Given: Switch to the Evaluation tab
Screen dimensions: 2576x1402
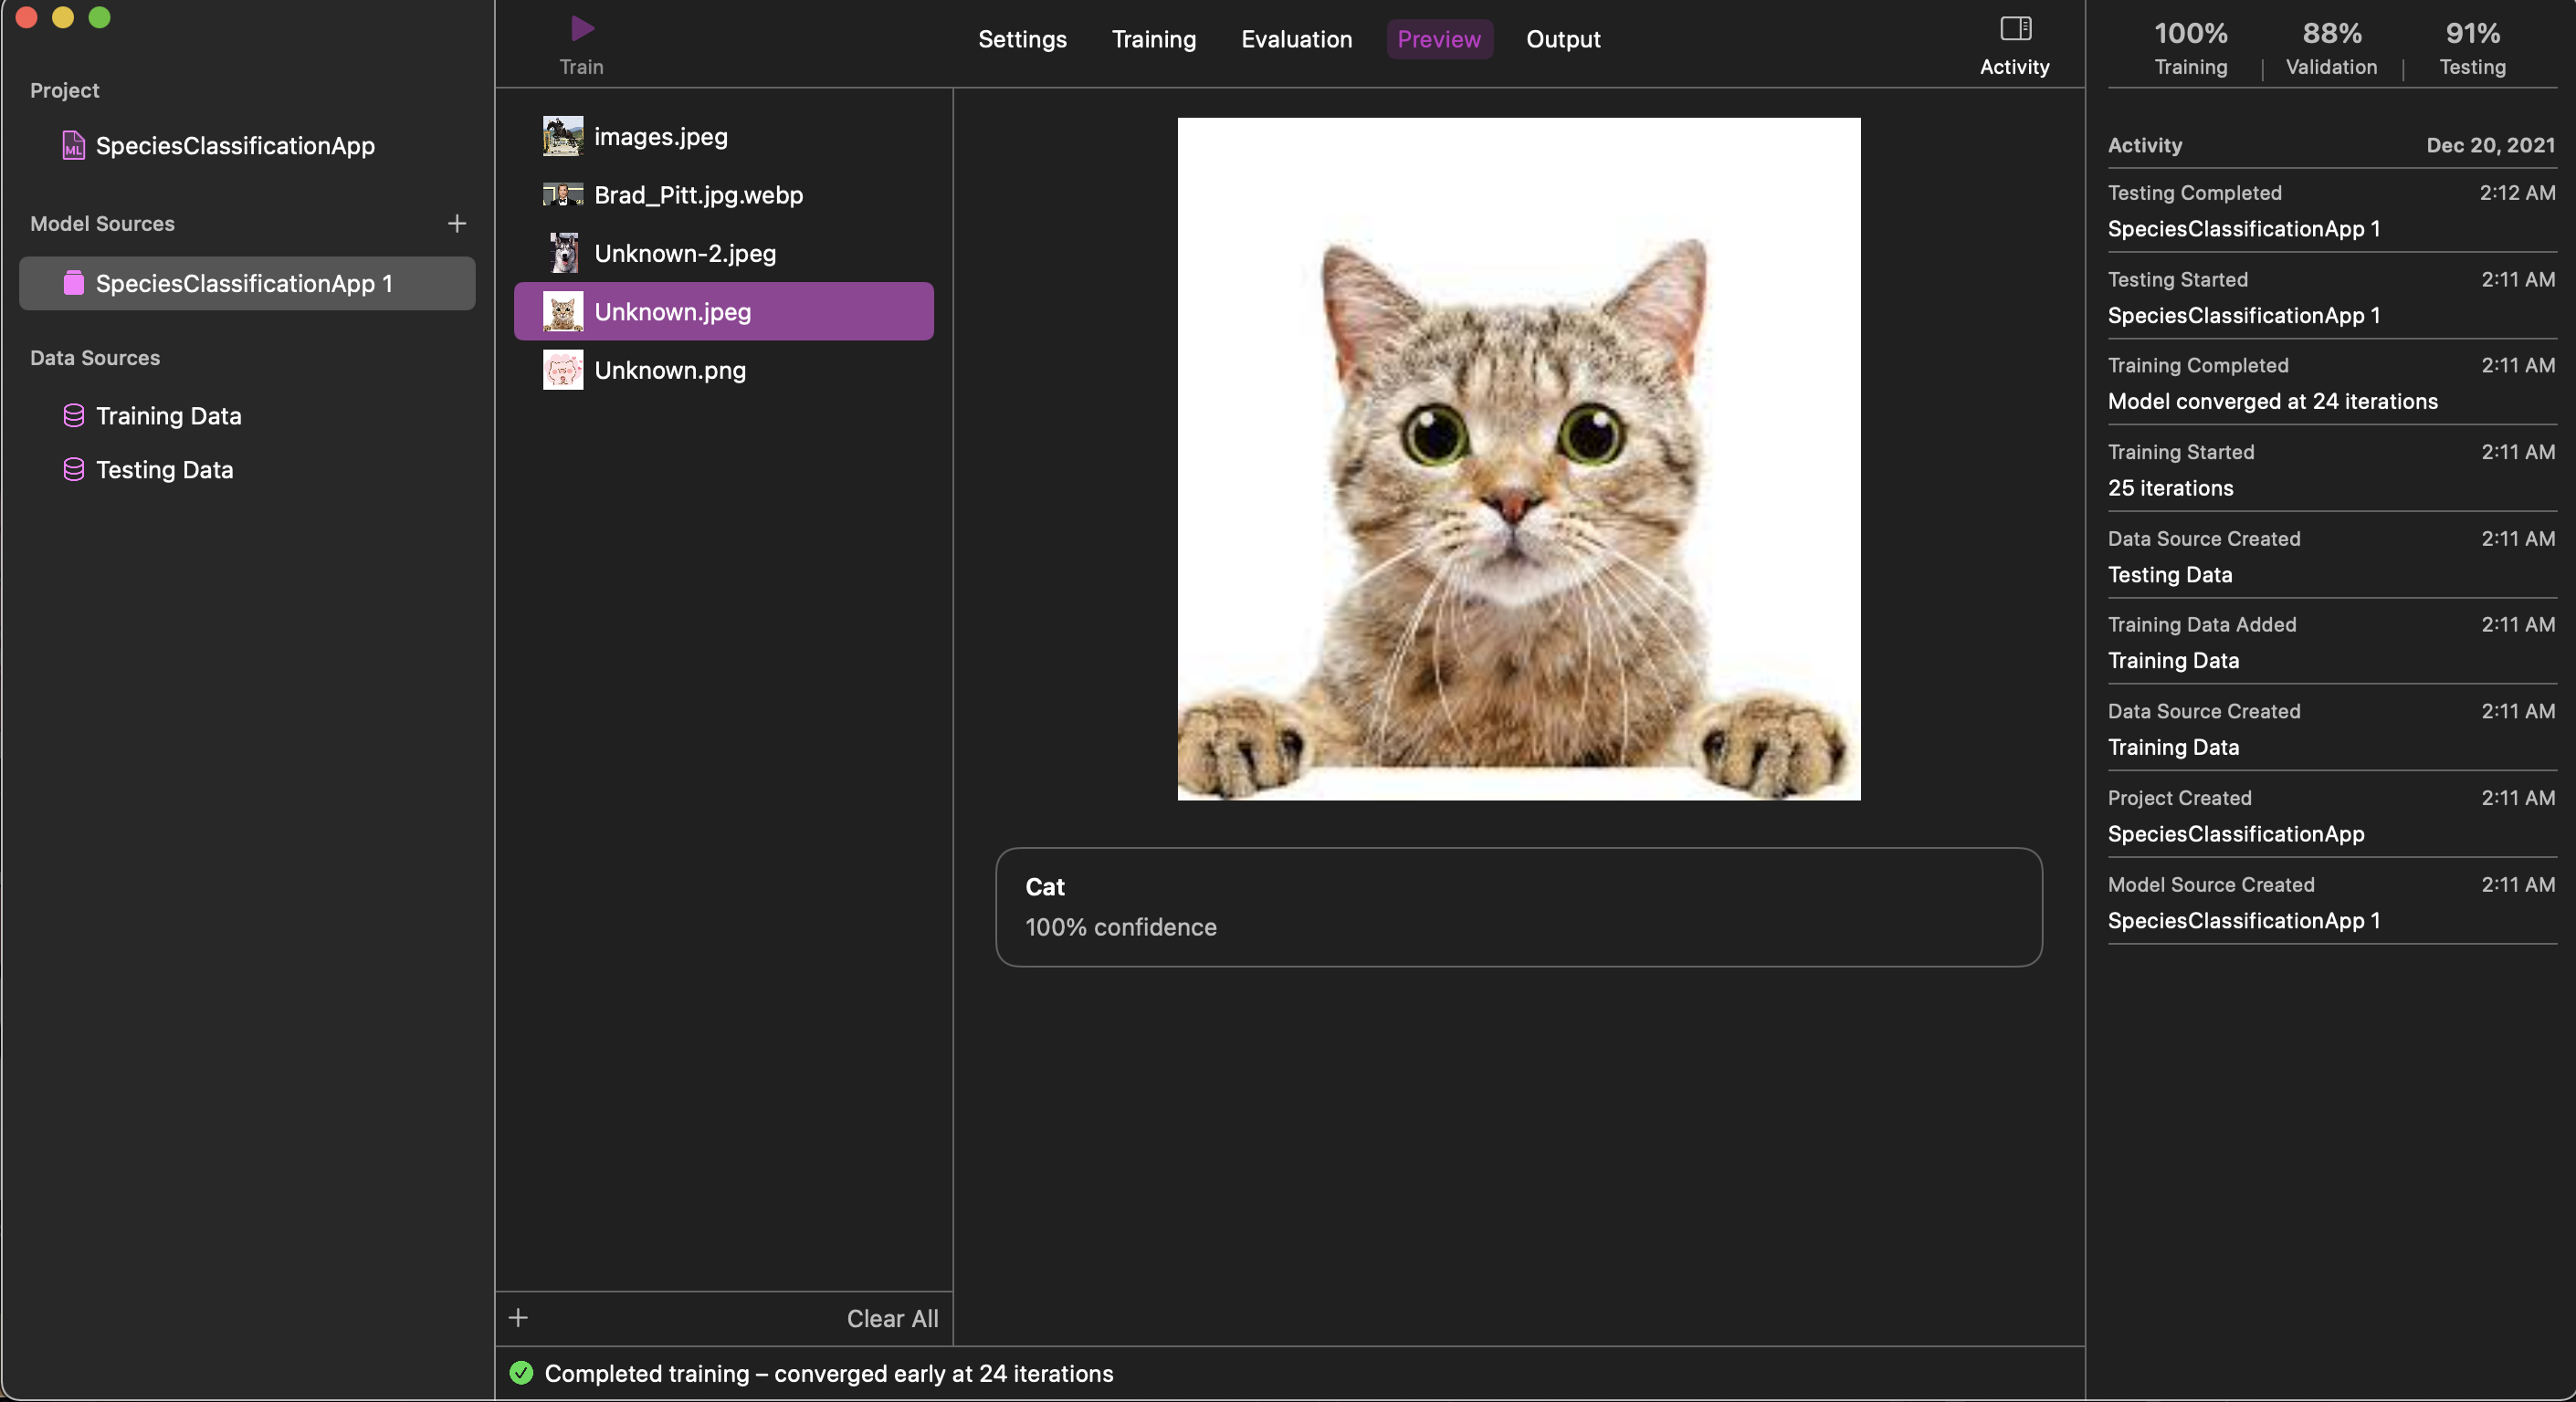Looking at the screenshot, I should (1295, 39).
